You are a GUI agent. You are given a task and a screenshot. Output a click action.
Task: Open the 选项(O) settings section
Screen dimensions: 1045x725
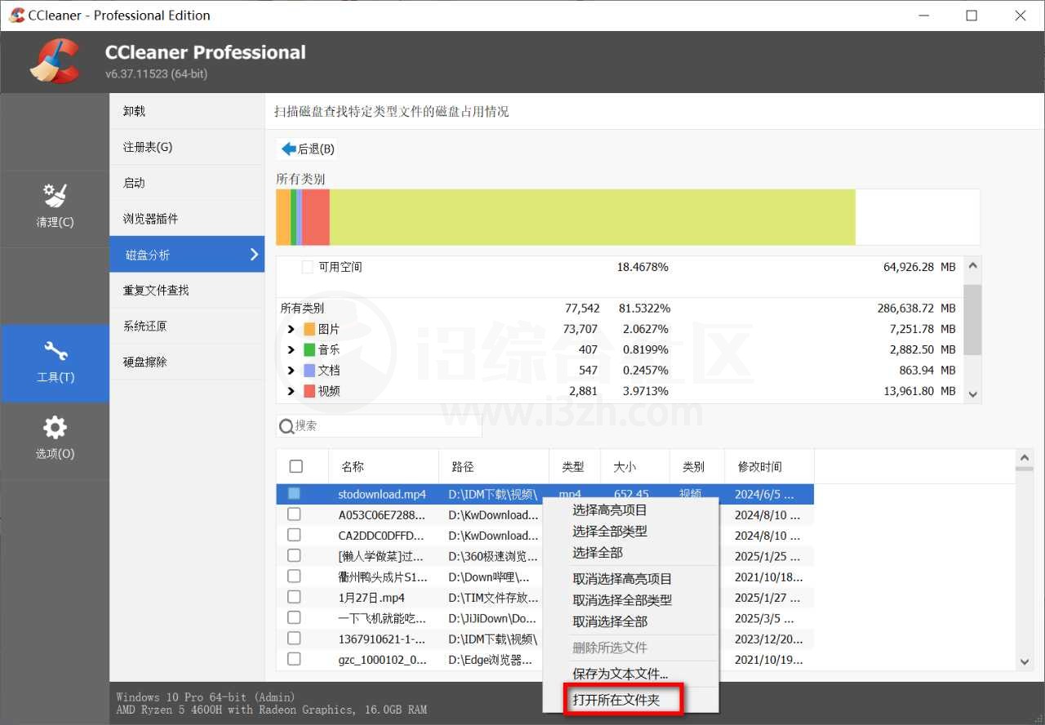point(55,438)
